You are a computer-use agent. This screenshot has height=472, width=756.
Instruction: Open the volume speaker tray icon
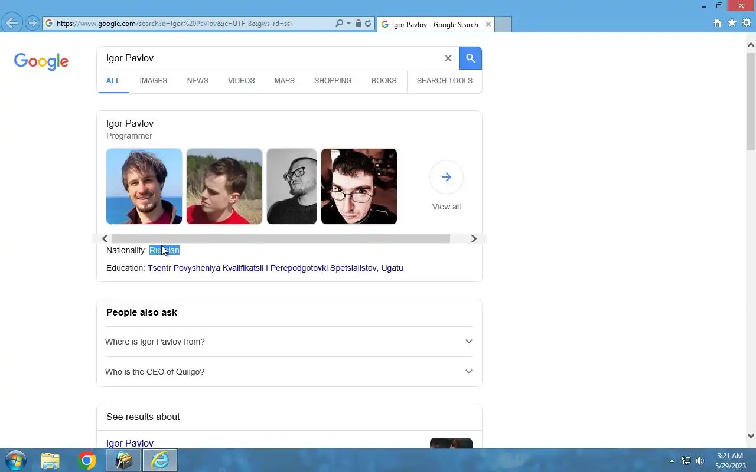pos(700,461)
